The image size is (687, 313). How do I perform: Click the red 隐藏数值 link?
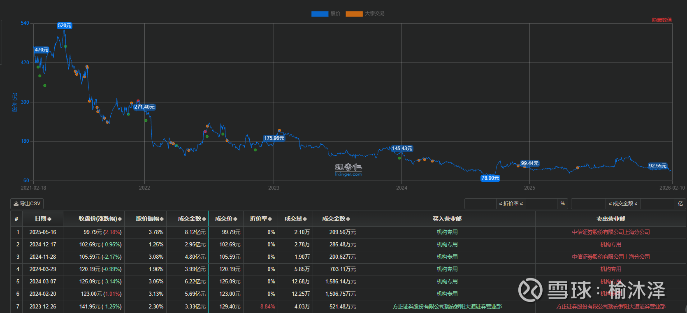661,20
